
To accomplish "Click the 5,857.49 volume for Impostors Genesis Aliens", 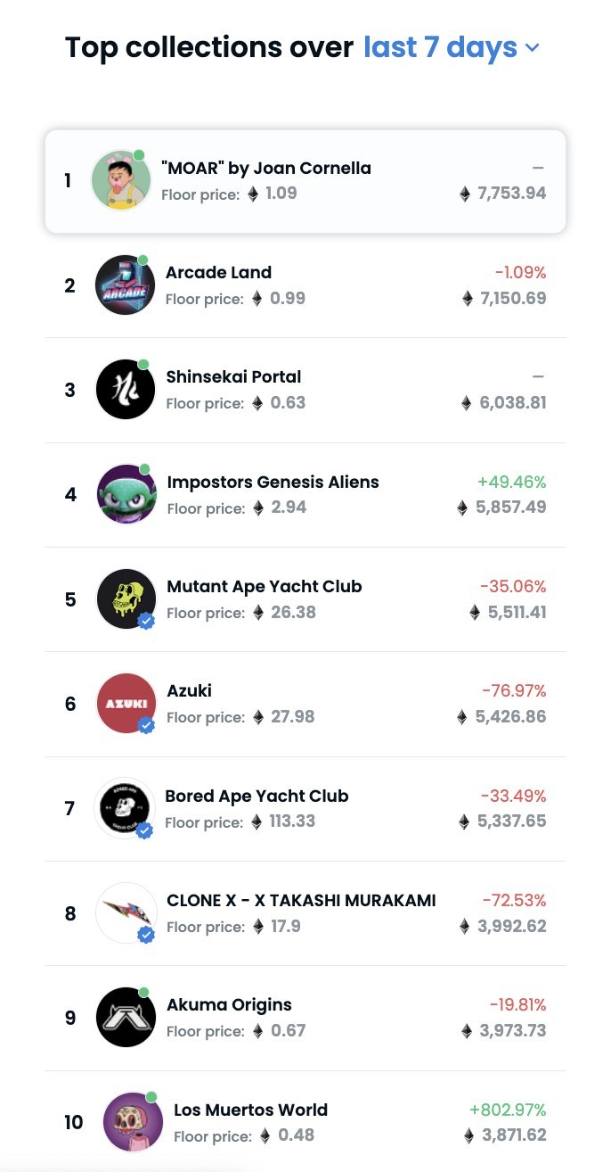I will pyautogui.click(x=511, y=508).
